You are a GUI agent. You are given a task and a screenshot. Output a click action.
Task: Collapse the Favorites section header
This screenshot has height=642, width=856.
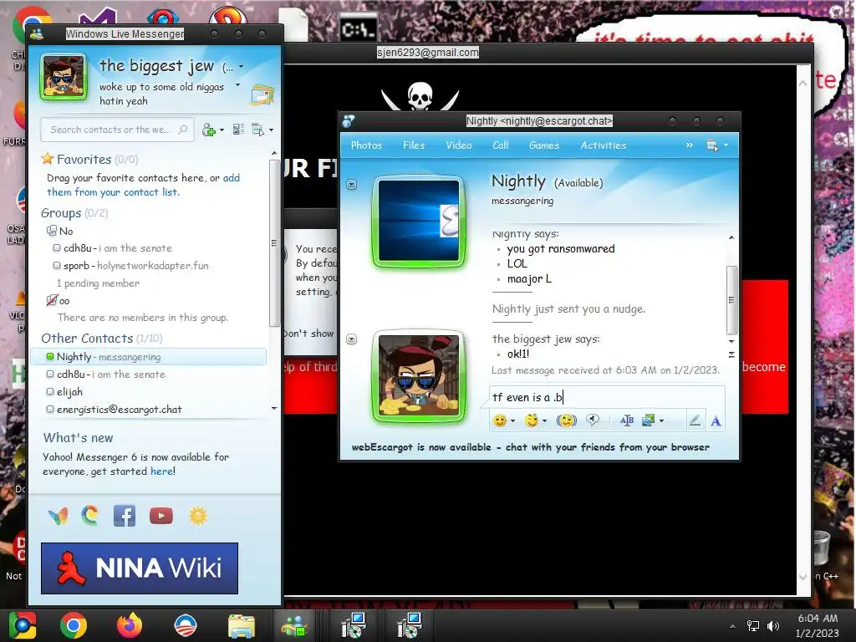[x=89, y=160]
